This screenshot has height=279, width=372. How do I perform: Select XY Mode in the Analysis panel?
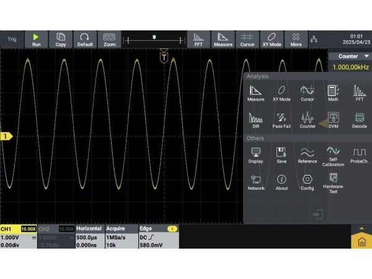coord(281,94)
